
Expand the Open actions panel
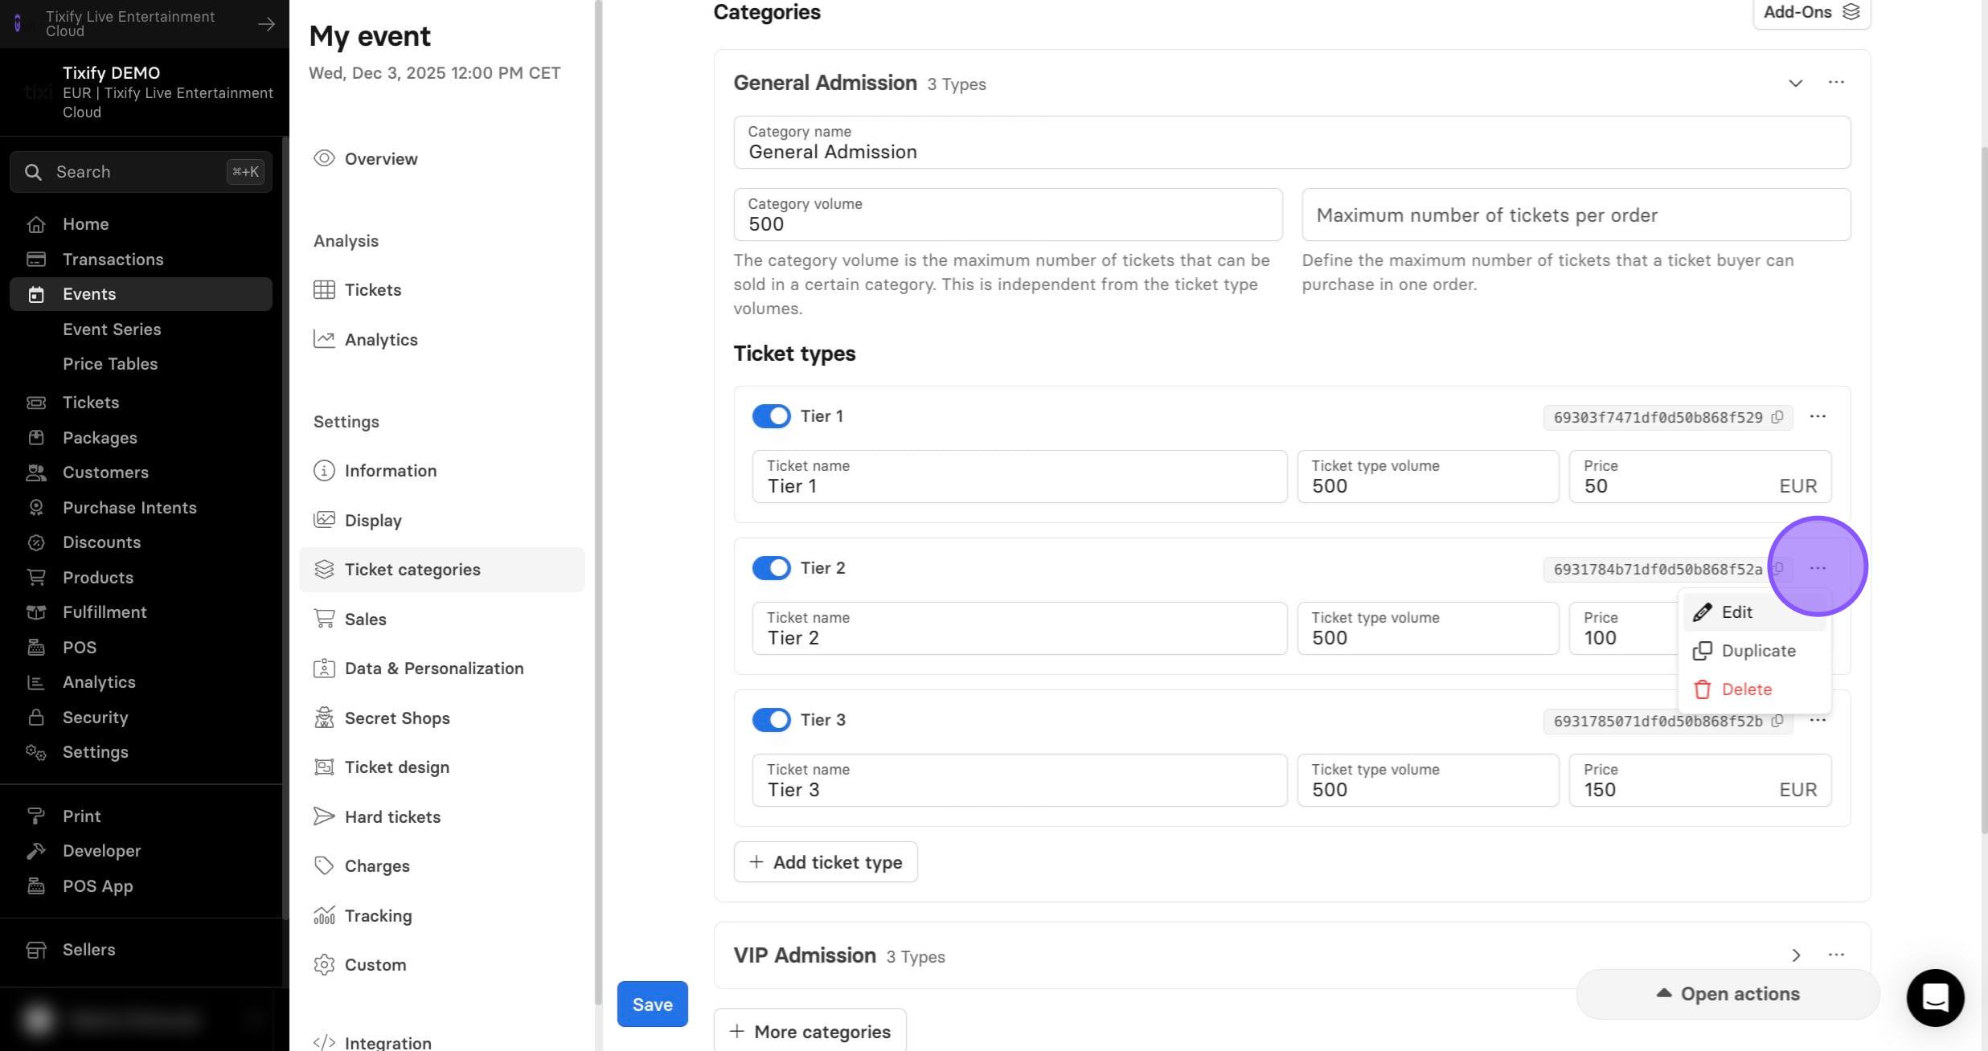pos(1728,994)
